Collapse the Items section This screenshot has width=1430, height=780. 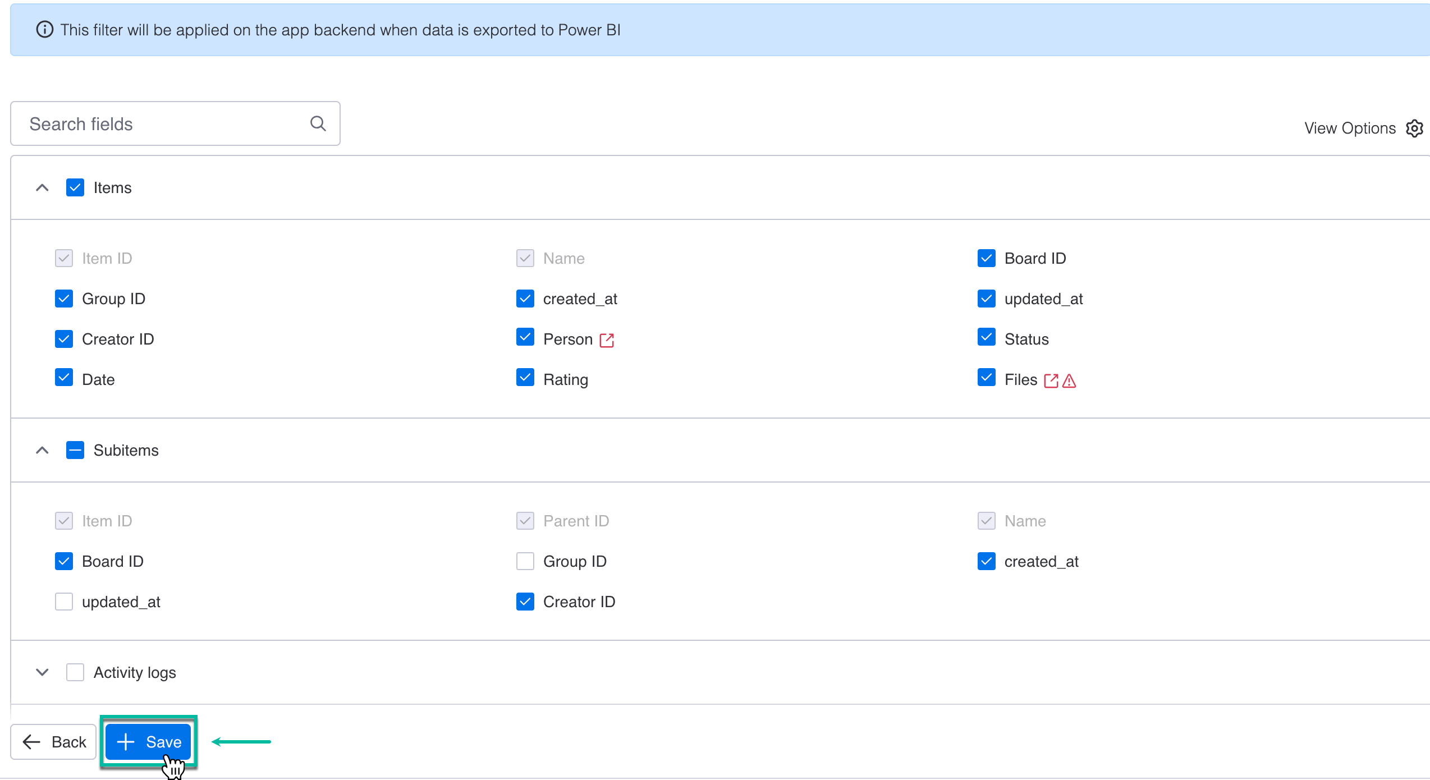[42, 187]
